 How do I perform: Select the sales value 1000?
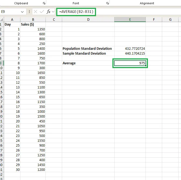point(33,112)
